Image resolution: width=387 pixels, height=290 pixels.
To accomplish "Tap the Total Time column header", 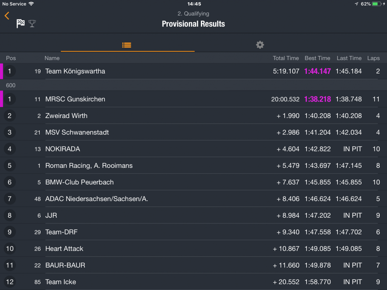I will 286,58.
